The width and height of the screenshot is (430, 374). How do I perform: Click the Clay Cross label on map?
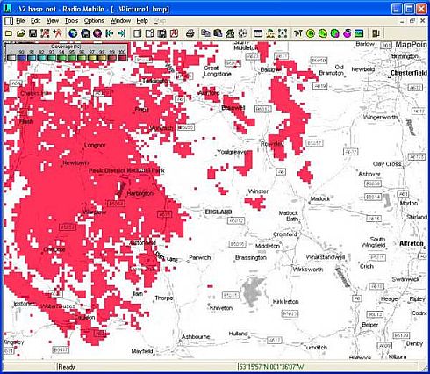[x=387, y=164]
